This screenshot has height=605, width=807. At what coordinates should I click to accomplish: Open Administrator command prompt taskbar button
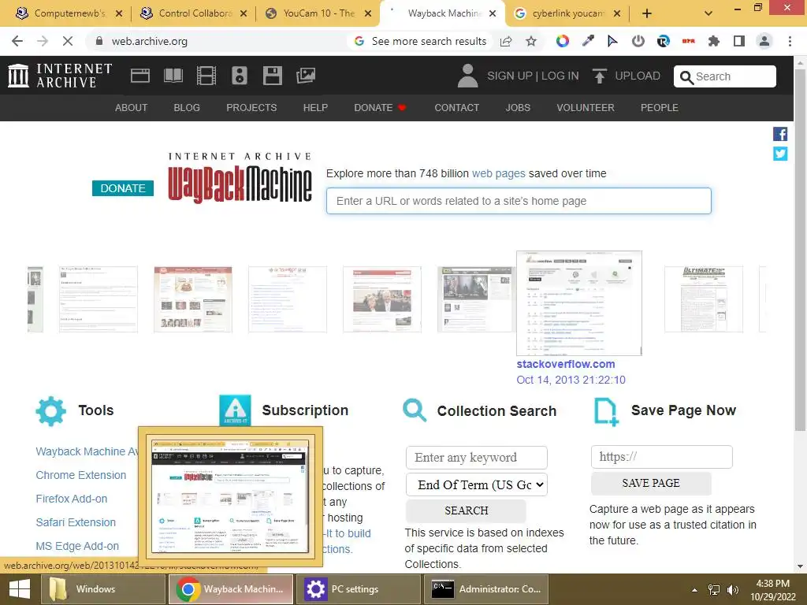coord(485,589)
